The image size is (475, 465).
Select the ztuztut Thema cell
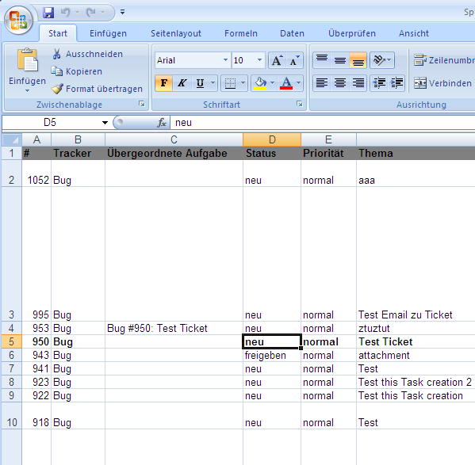[x=416, y=328]
